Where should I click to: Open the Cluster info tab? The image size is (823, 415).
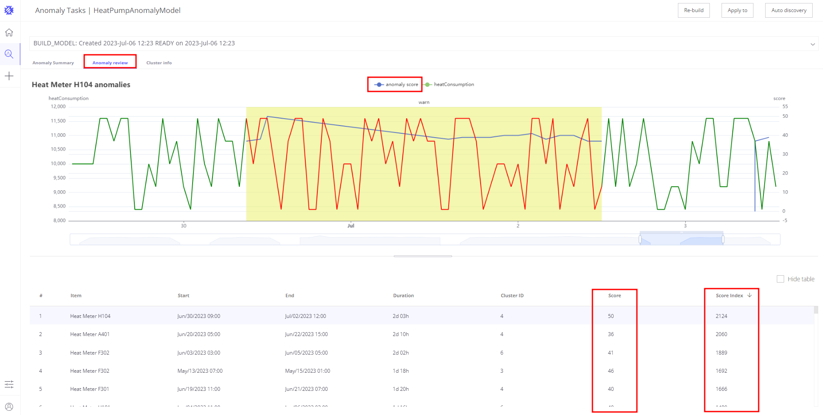click(x=158, y=62)
